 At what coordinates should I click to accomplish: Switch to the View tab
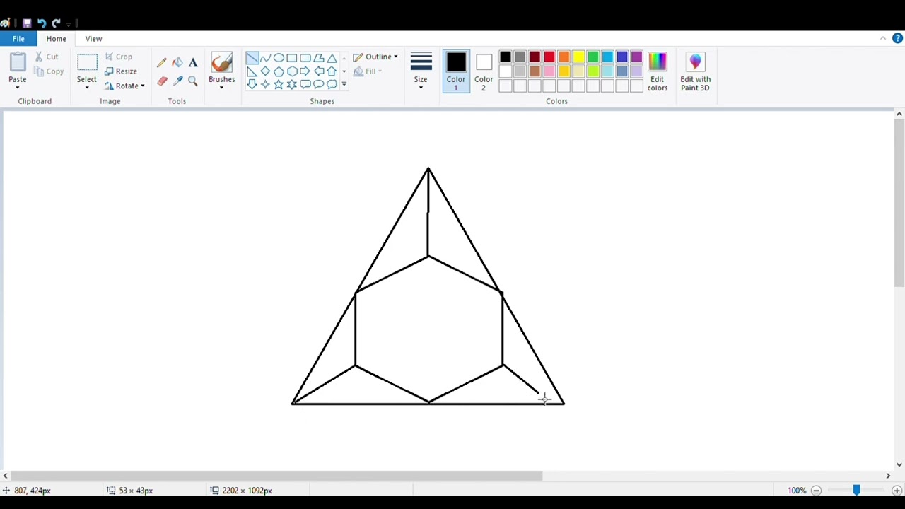[x=93, y=39]
